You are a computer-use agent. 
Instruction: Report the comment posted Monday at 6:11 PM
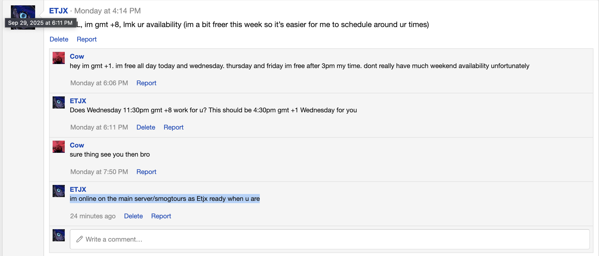click(174, 127)
